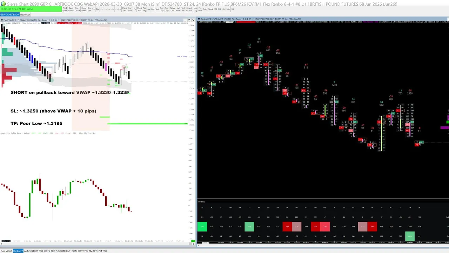Image resolution: width=449 pixels, height=253 pixels.
Task: Select the Ray drawing tool
Action: [x=153, y=9]
